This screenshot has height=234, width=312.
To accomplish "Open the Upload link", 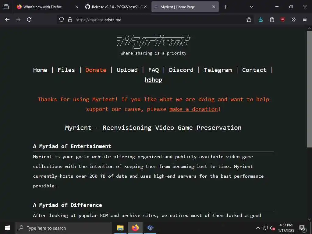I will (x=127, y=70).
